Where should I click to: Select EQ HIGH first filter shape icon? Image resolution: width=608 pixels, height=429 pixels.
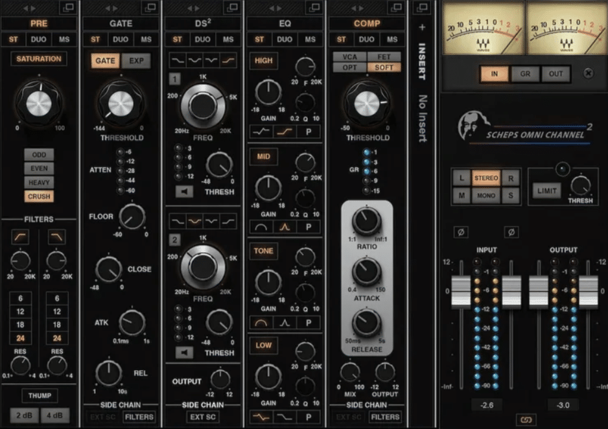[261, 132]
